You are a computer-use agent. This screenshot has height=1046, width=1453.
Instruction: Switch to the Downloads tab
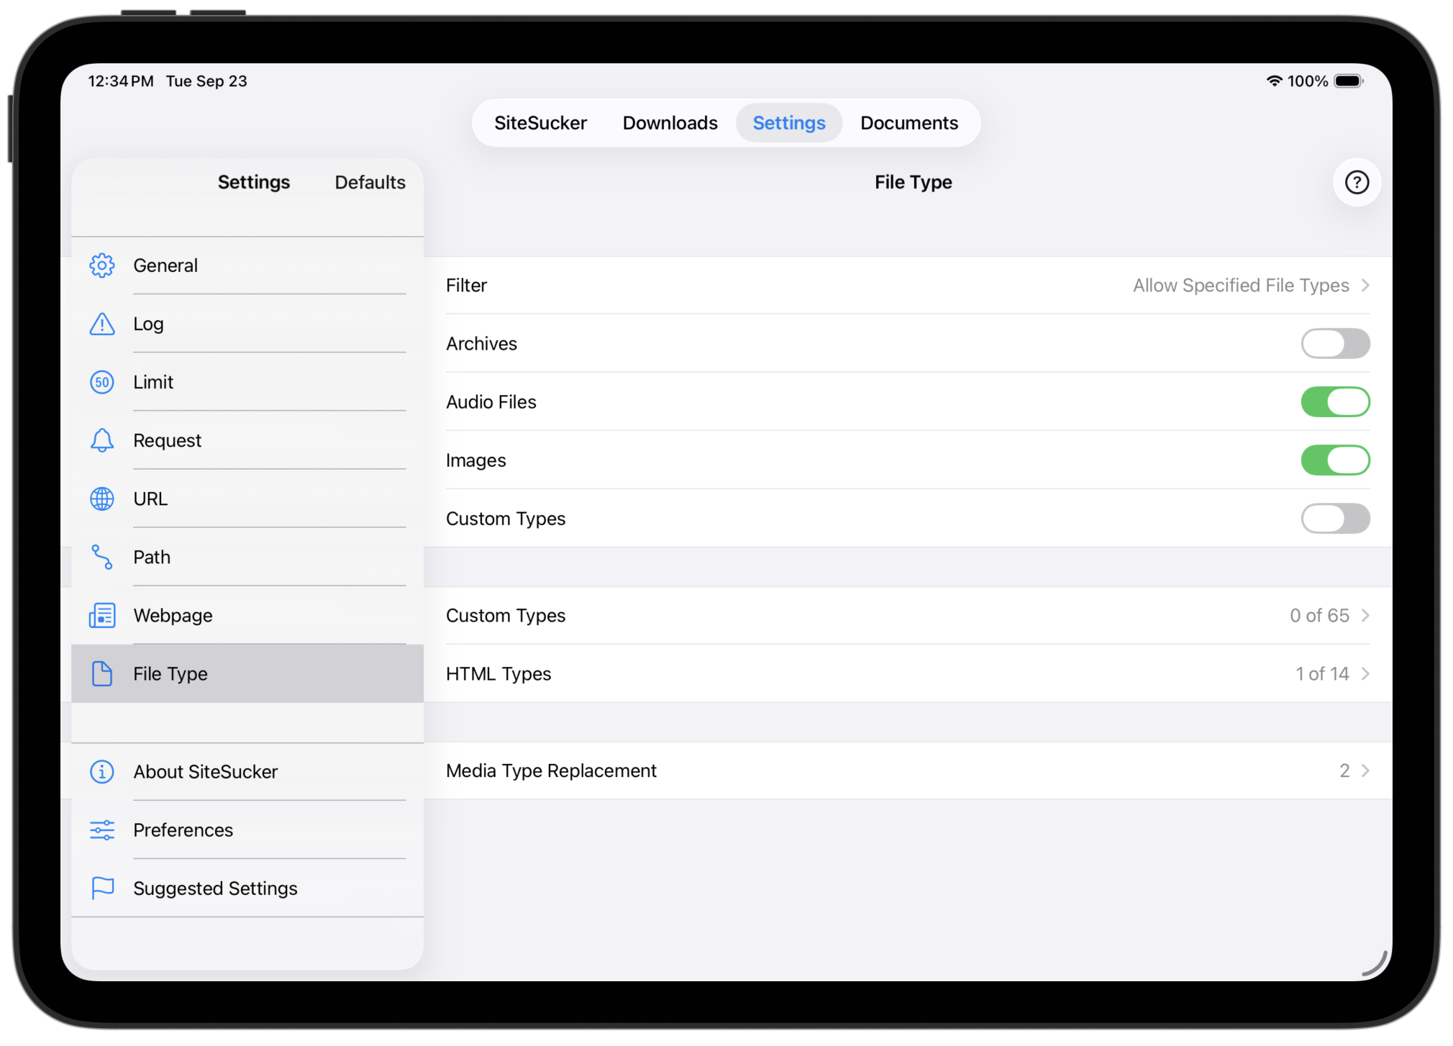[x=670, y=123]
